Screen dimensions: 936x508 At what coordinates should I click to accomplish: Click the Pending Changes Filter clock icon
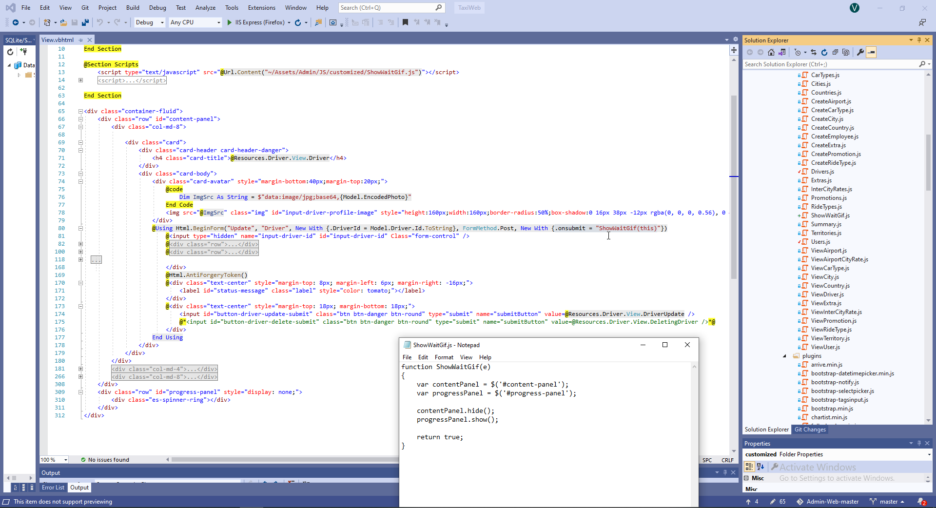click(x=798, y=52)
